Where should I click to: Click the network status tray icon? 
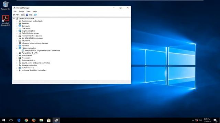pyautogui.click(x=197, y=120)
